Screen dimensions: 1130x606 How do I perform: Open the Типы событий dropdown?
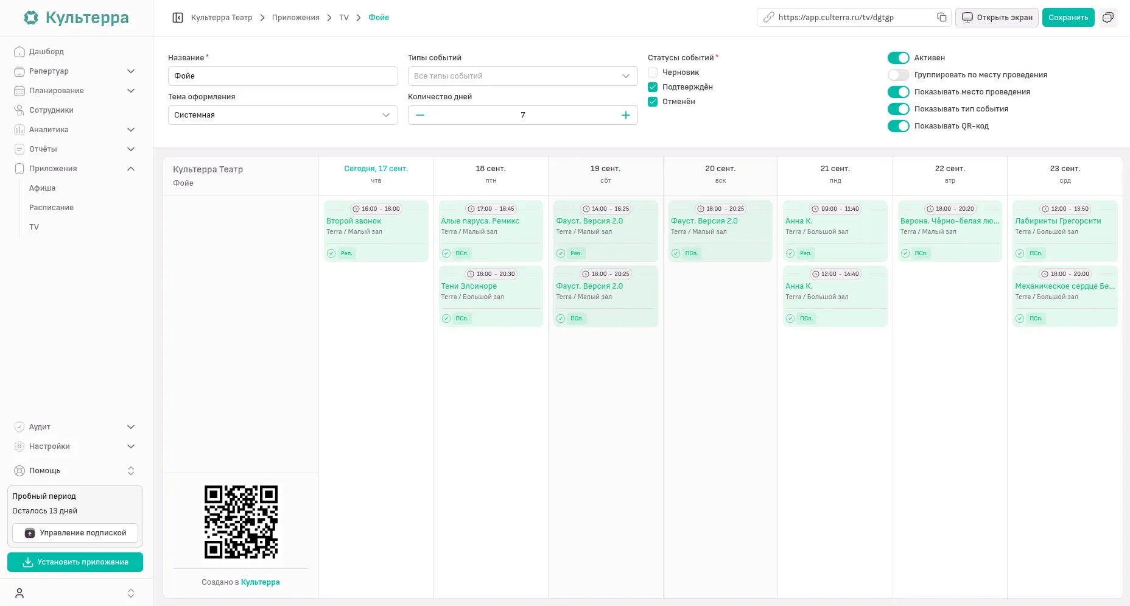[523, 76]
